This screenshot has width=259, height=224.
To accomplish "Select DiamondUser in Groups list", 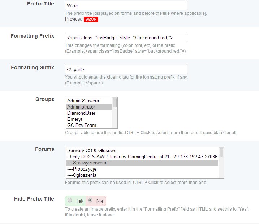I will [x=81, y=113].
